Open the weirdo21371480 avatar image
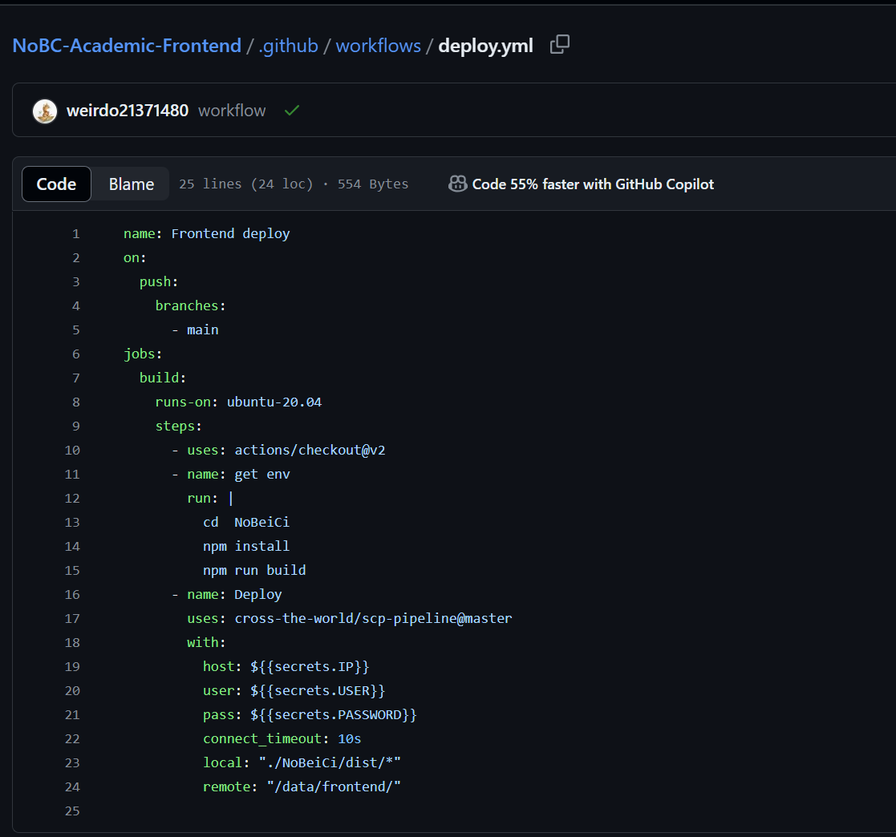Viewport: 896px width, 837px height. click(x=45, y=111)
